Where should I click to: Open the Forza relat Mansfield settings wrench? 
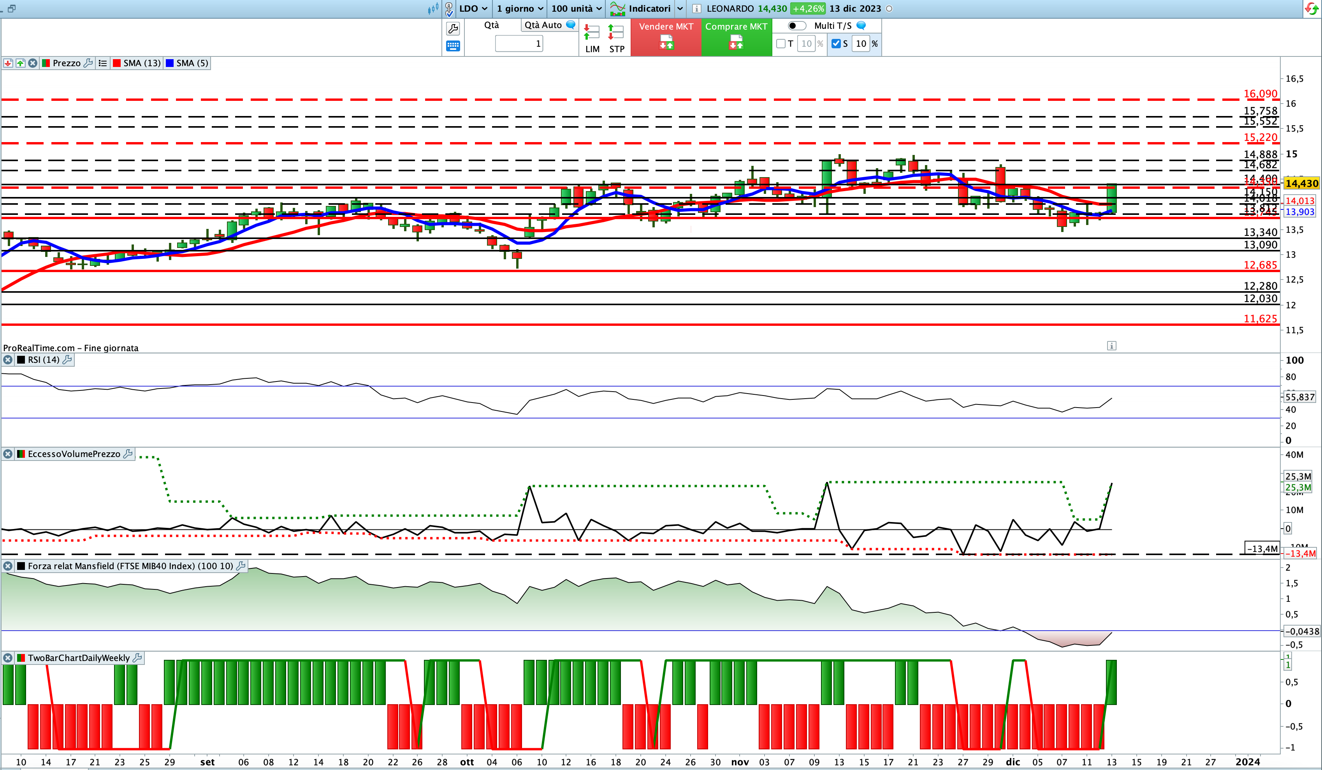(241, 566)
